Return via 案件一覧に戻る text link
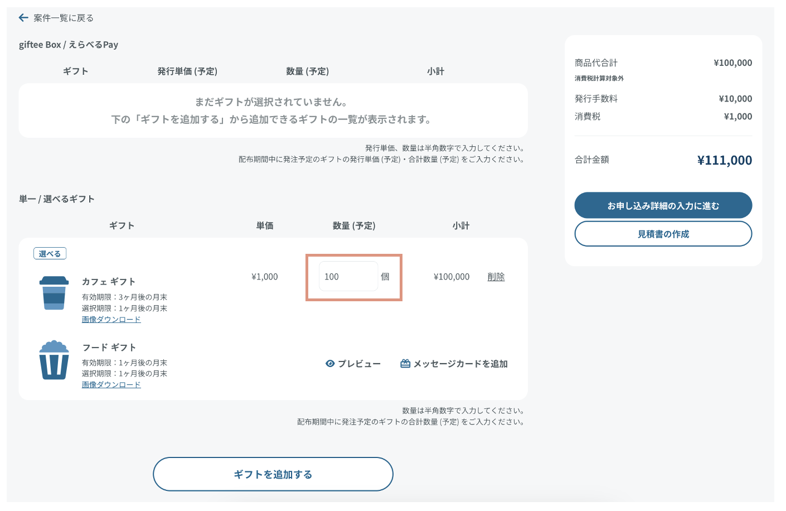The width and height of the screenshot is (786, 511). (x=64, y=18)
